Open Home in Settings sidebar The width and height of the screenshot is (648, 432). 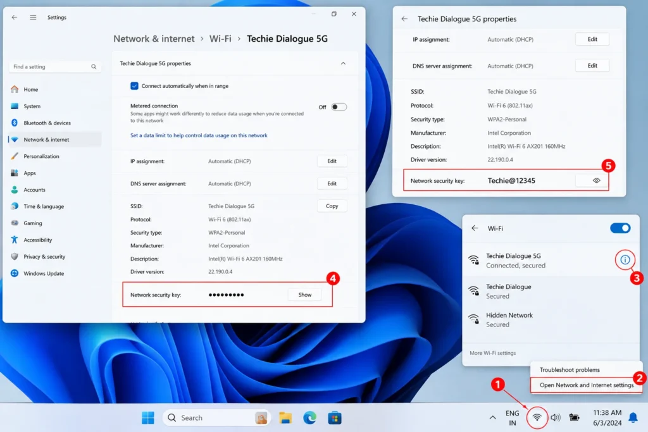tap(30, 89)
